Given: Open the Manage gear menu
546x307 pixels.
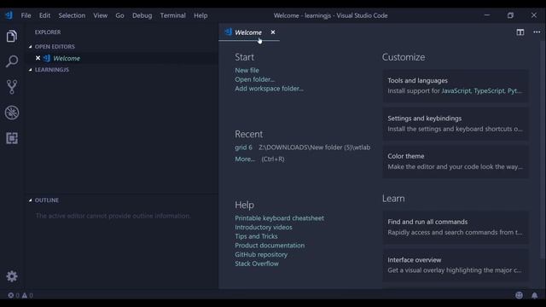Looking at the screenshot, I should point(11,276).
